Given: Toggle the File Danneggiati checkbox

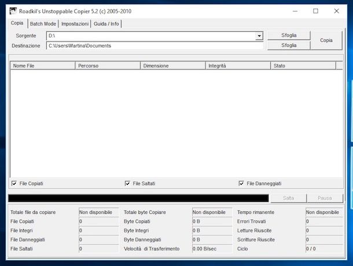Looking at the screenshot, I should coord(241,183).
